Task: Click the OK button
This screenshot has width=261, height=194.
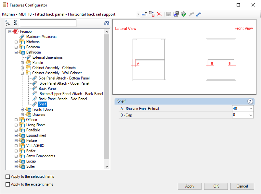Action: [x=216, y=186]
